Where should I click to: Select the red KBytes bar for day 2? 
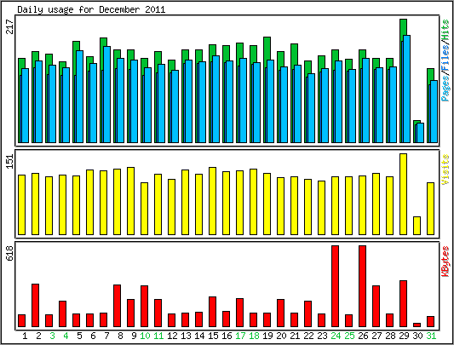tap(35, 305)
